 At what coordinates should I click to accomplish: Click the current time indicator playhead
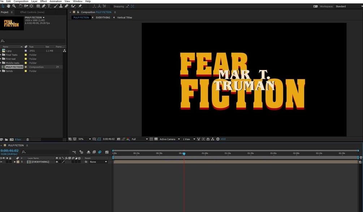[184, 154]
